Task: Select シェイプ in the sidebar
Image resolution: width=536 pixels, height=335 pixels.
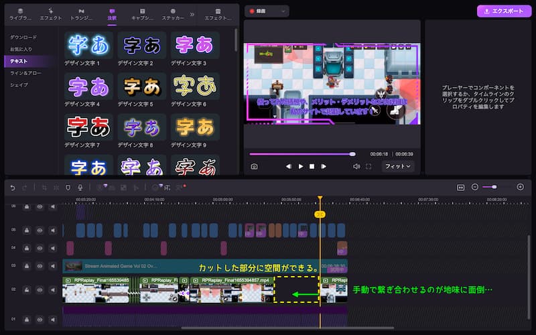Action: point(19,85)
